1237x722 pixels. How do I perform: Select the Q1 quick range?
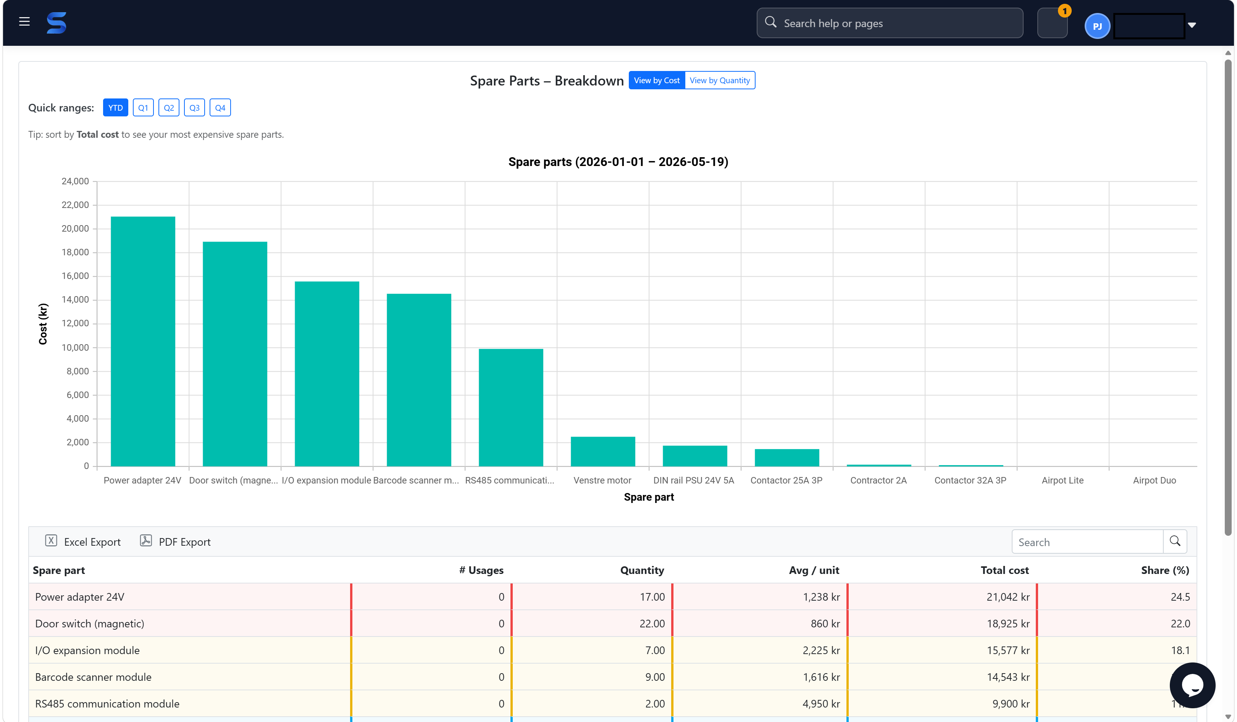click(x=143, y=108)
